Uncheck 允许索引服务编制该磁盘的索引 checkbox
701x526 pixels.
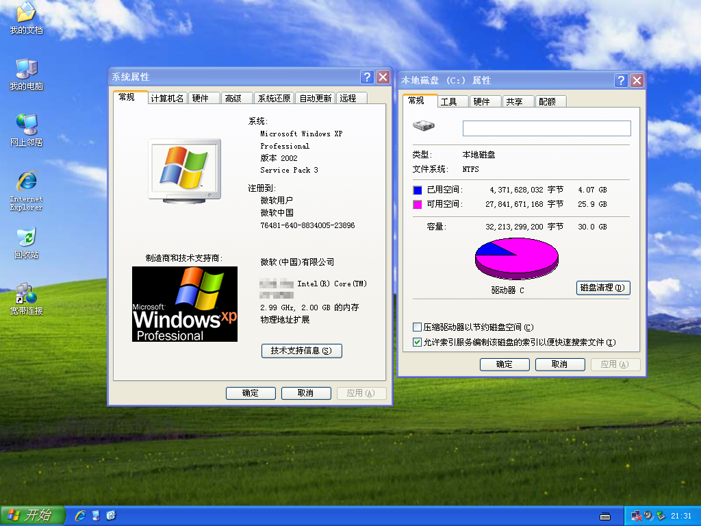(x=417, y=342)
